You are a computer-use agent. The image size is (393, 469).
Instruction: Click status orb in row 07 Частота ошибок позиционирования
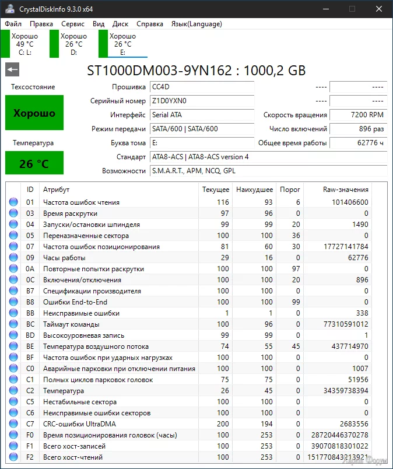tap(13, 246)
